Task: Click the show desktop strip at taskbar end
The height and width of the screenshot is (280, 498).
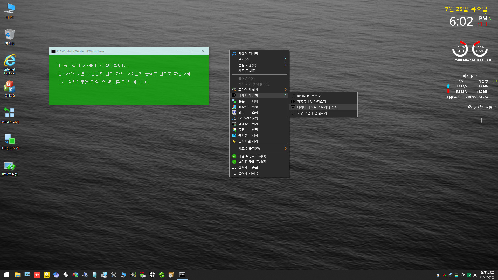Action: tap(497, 275)
